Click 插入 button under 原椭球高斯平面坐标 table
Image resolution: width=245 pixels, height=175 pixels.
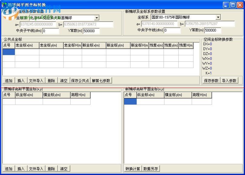click(21, 169)
